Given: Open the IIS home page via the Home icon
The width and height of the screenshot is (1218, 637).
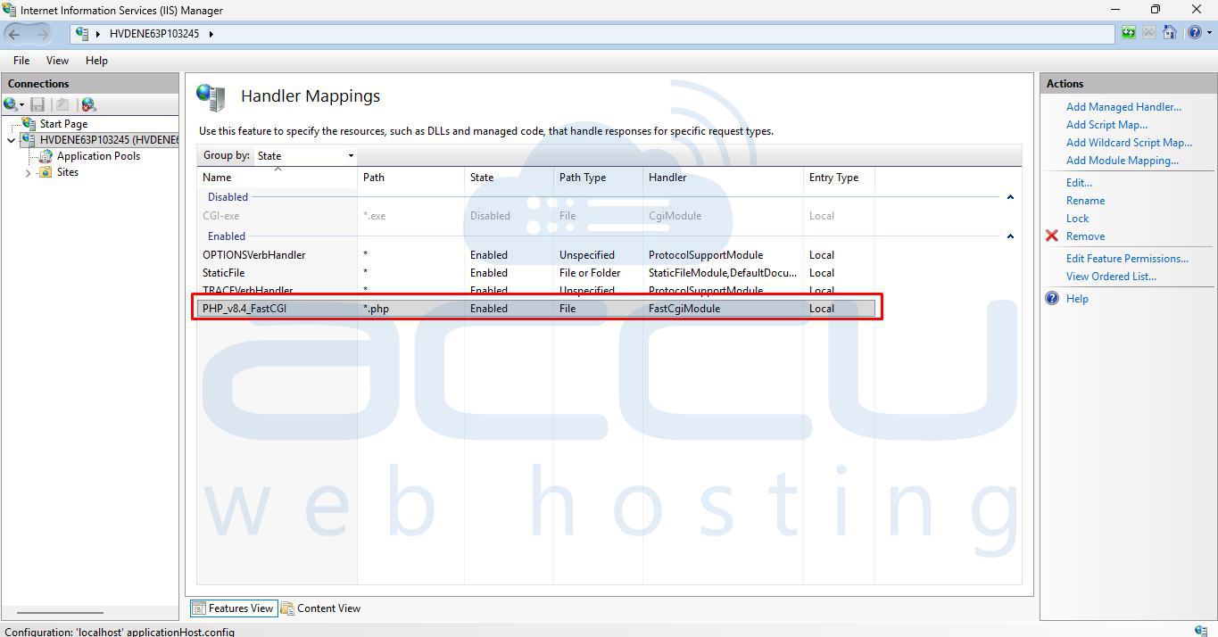Looking at the screenshot, I should click(1170, 32).
